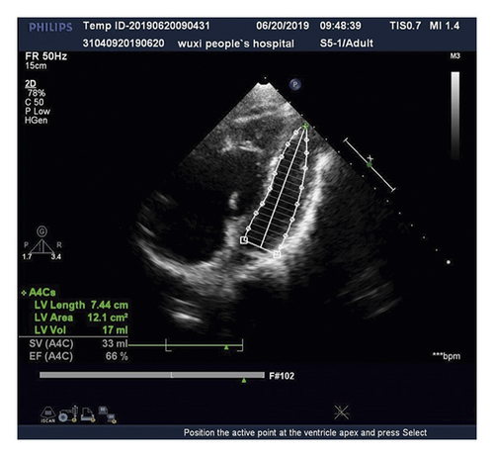
Task: Click the 2D mode label
Action: tap(31, 84)
